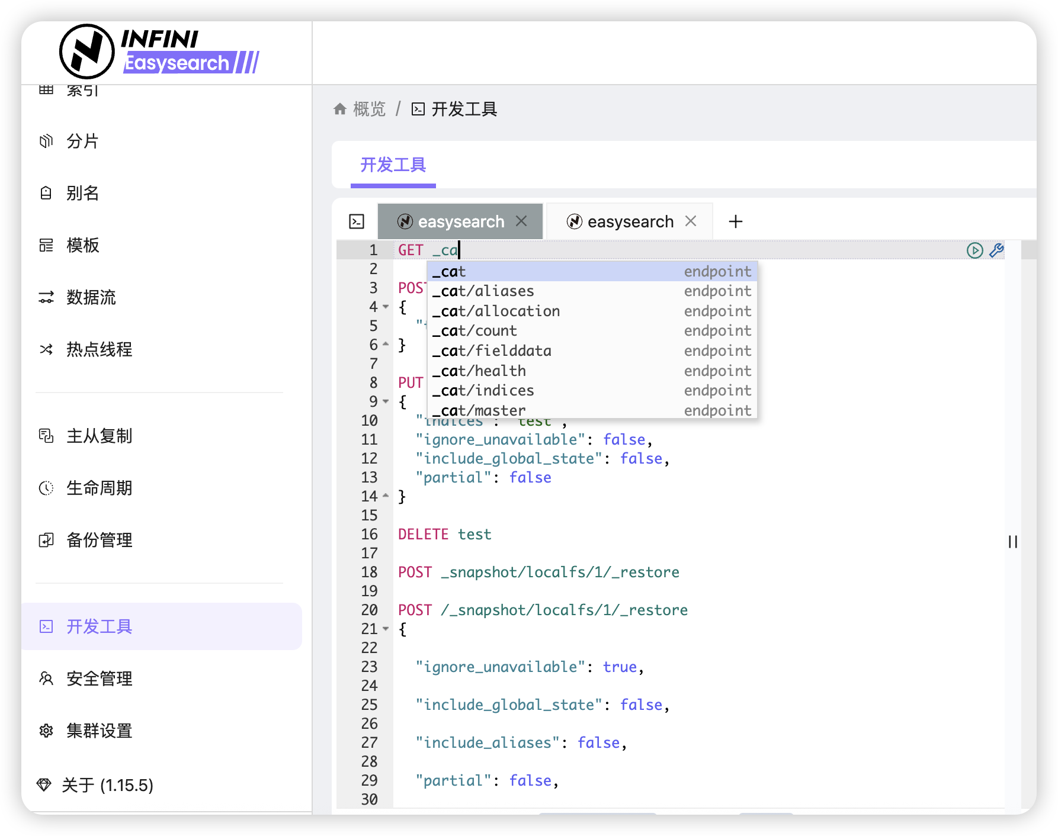Open 安全管理 in sidebar menu
The image size is (1058, 836).
pyautogui.click(x=100, y=679)
